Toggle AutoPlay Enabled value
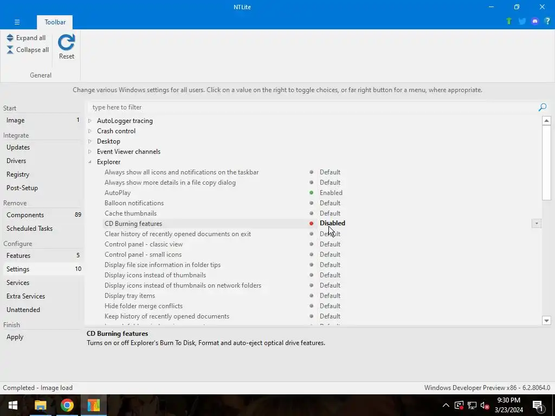 click(331, 193)
